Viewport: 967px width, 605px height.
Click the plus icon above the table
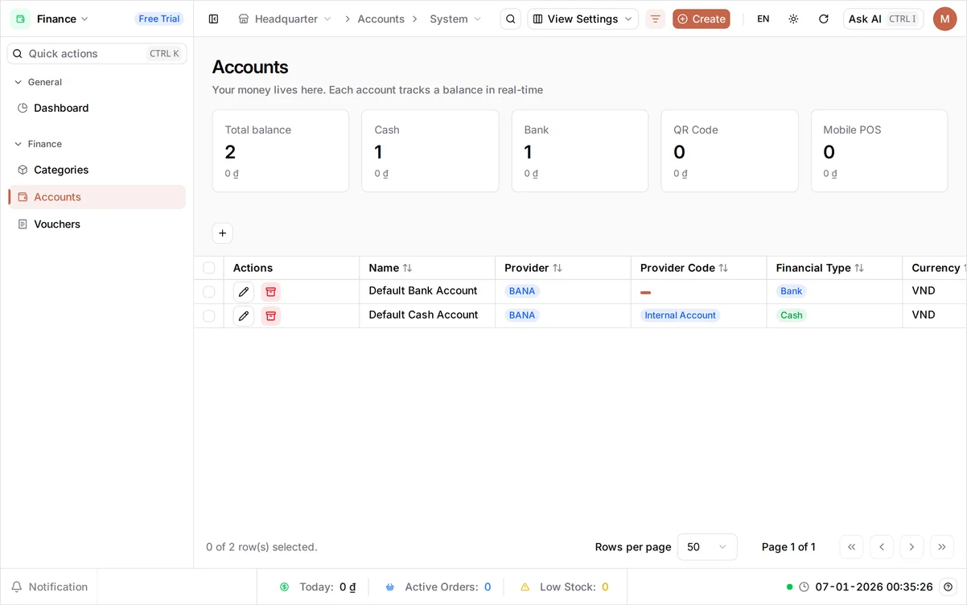click(223, 233)
